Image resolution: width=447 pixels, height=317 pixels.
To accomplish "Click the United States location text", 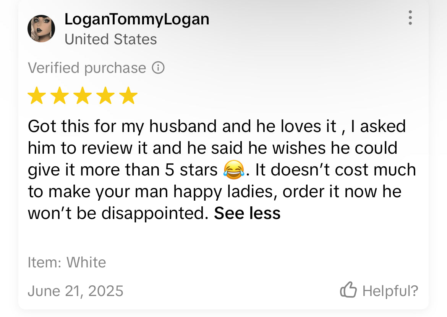I will [x=111, y=39].
